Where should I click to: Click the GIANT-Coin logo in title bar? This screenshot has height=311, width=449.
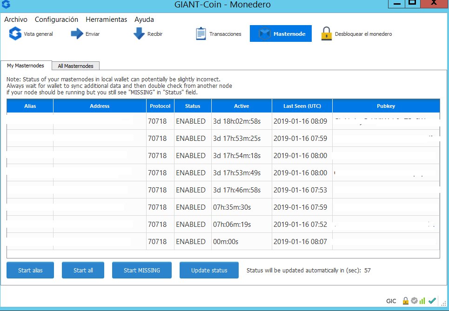click(x=6, y=4)
